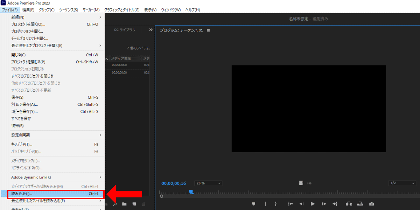
Task: Click the Mark In bracket button
Action: point(265,204)
